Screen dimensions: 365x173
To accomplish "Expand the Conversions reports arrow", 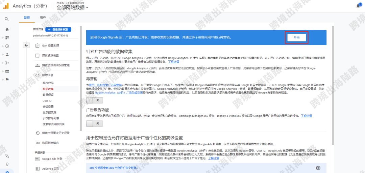I will 3,79.
